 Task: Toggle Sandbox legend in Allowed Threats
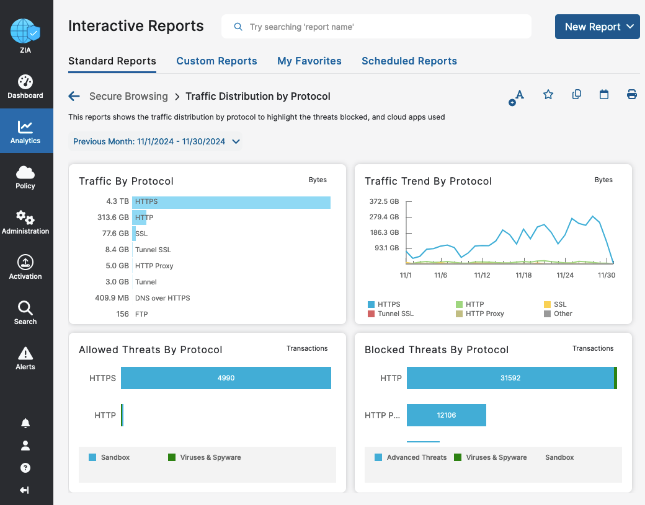click(x=109, y=457)
